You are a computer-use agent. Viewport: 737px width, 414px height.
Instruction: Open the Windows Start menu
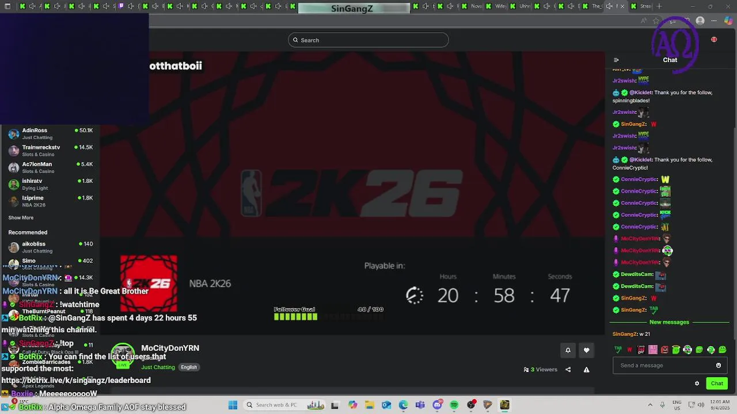233,405
